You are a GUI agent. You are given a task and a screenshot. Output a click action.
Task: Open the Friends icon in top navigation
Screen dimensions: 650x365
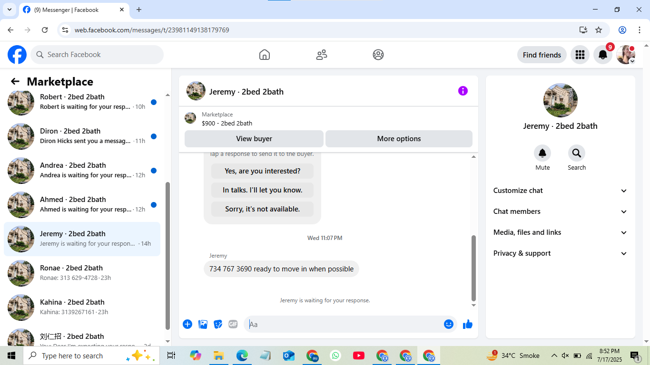[322, 55]
